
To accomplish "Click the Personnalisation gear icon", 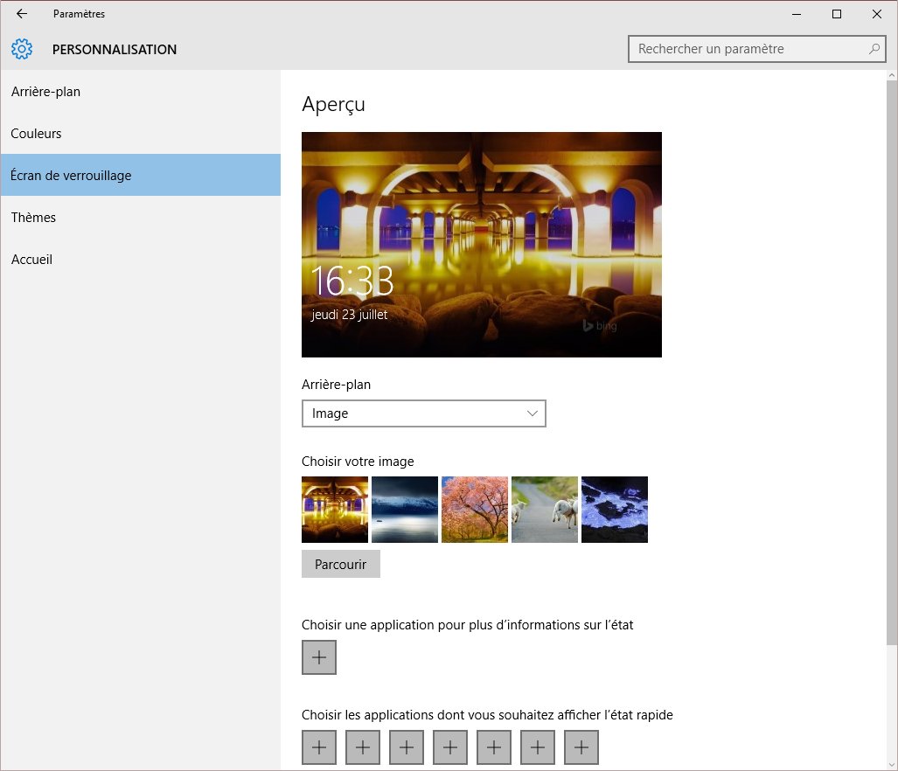I will point(22,50).
